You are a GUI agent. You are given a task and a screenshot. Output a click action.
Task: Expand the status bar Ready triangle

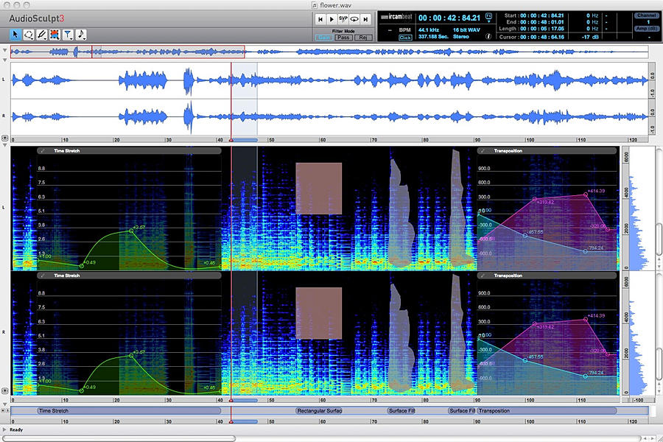pyautogui.click(x=4, y=429)
